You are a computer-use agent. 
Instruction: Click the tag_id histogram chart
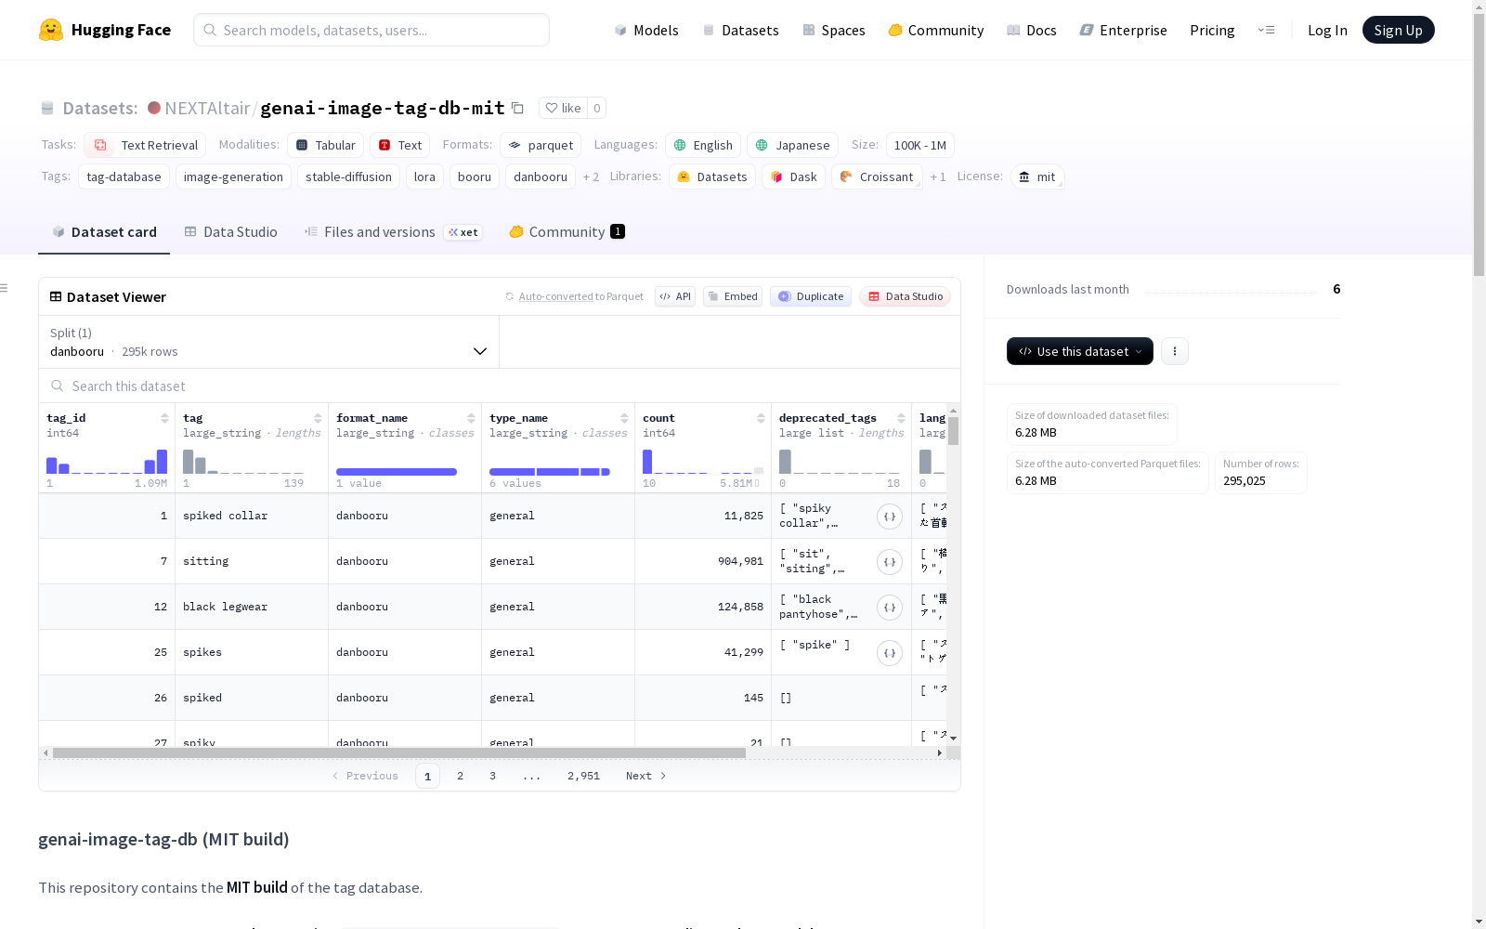click(x=107, y=461)
